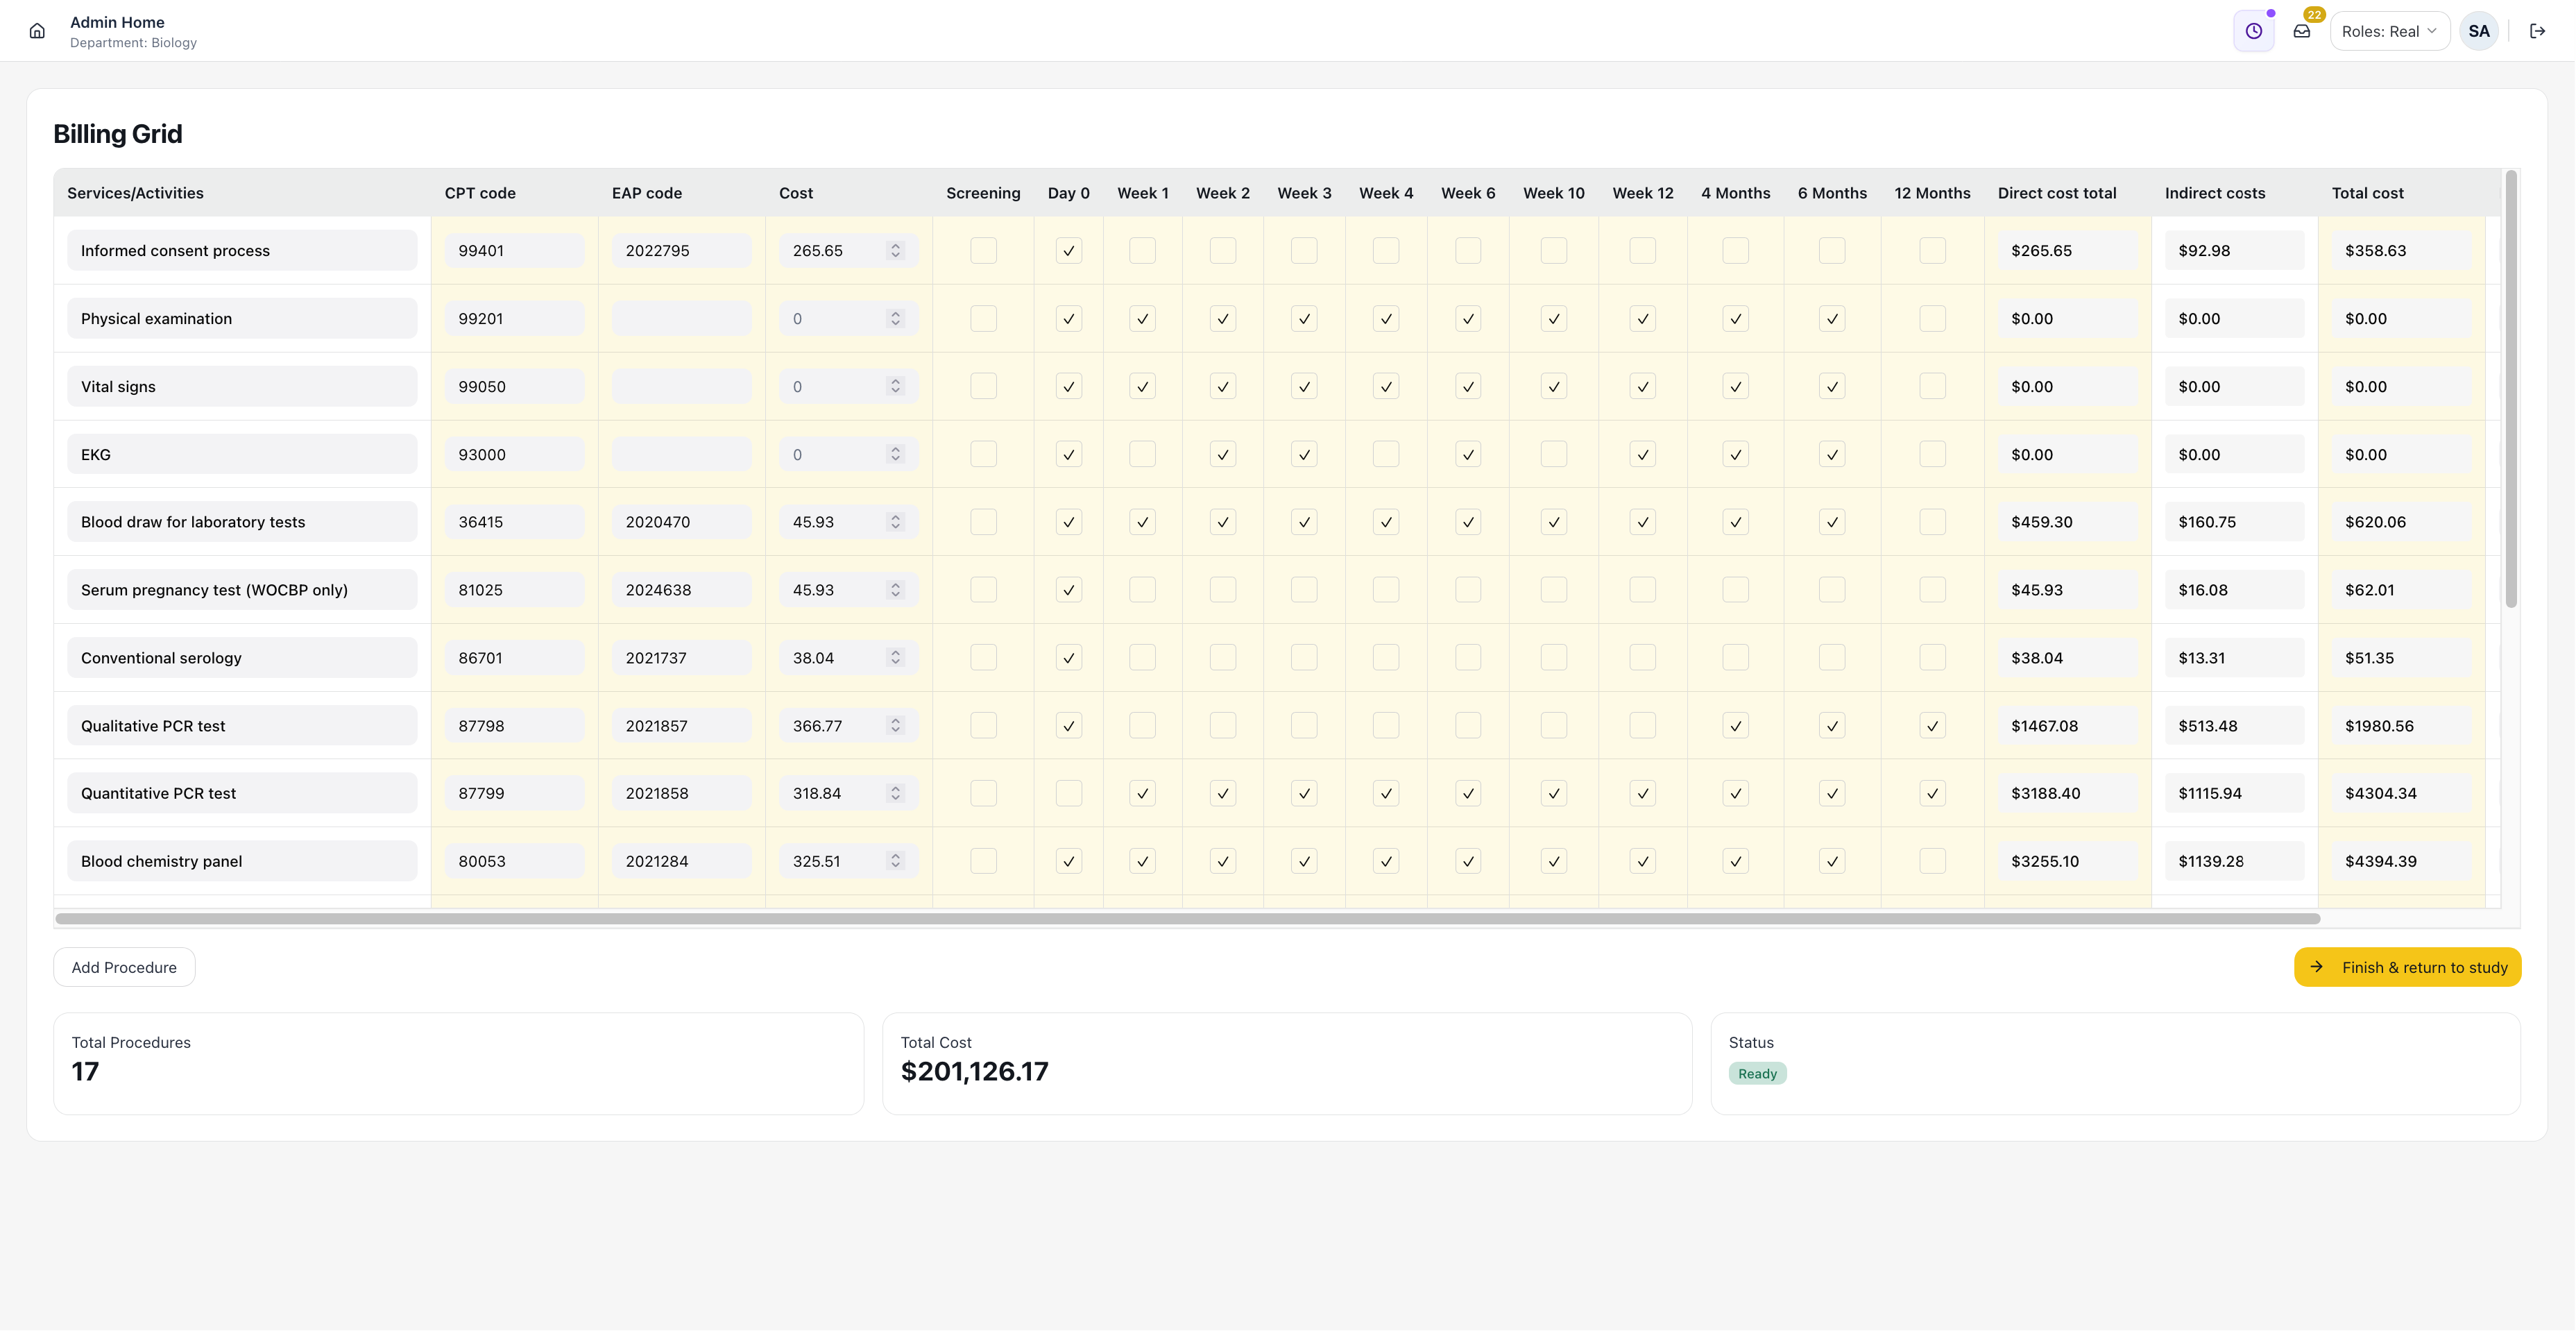
Task: Open the clock history icon
Action: coord(2253,31)
